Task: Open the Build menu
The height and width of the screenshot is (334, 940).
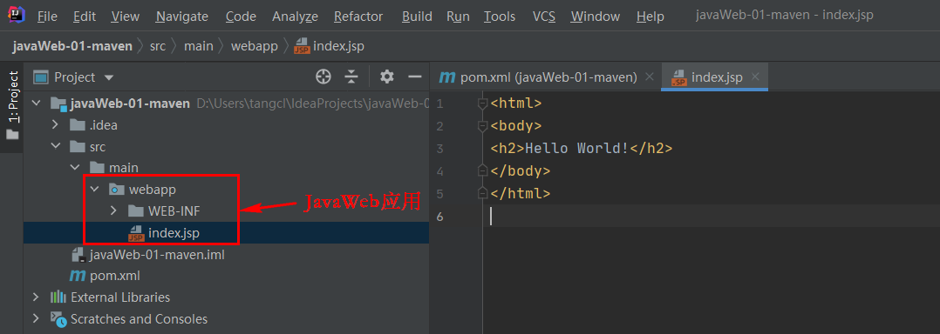Action: coord(417,17)
